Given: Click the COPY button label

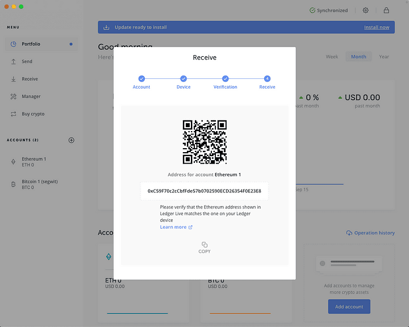Looking at the screenshot, I should click(x=204, y=251).
